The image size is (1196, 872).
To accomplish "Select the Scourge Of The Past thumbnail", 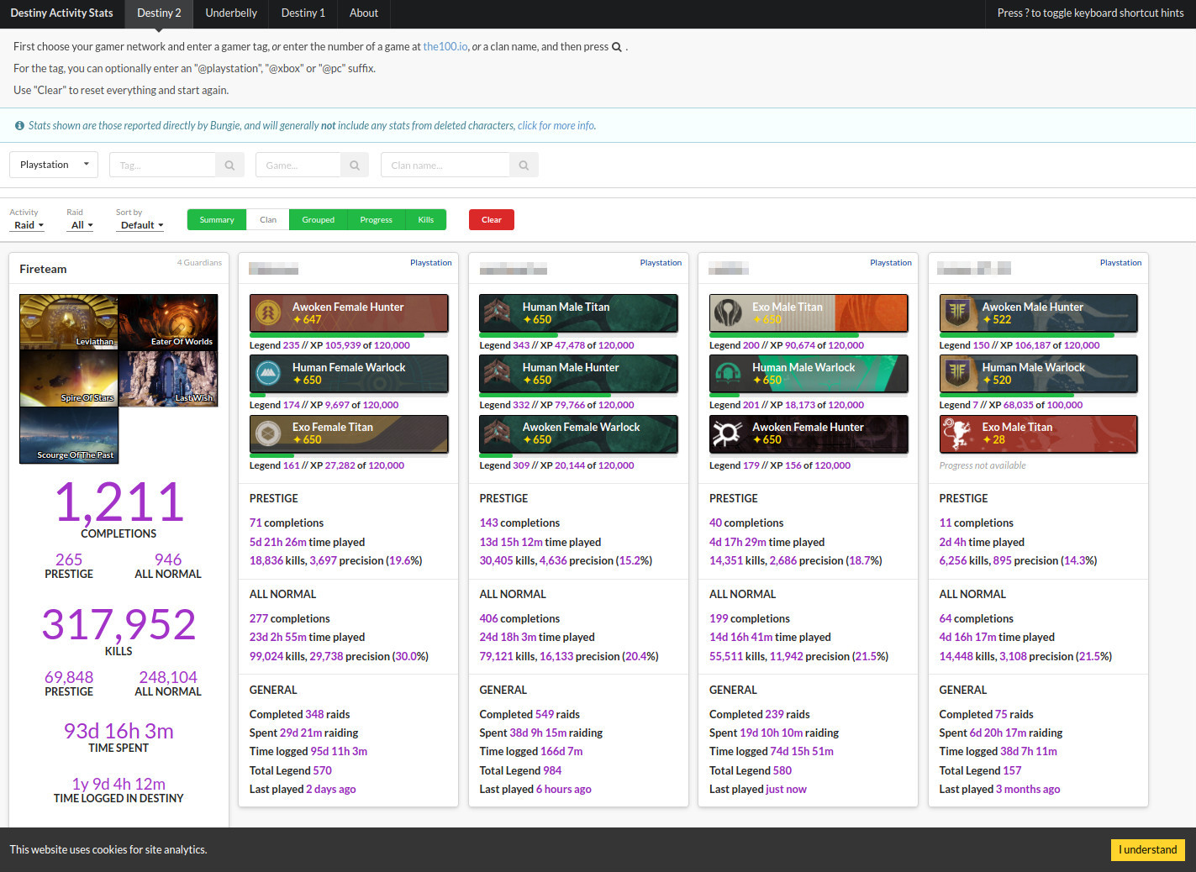I will coord(69,435).
